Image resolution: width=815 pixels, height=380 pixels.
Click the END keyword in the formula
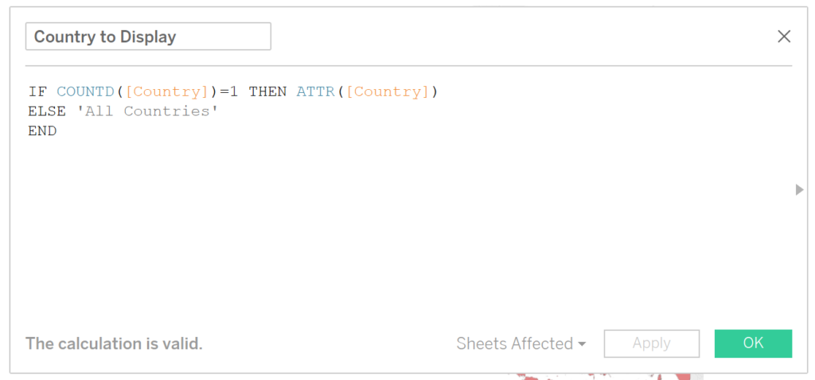43,131
